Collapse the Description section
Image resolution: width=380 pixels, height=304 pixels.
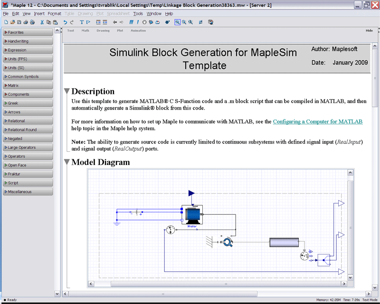[67, 92]
